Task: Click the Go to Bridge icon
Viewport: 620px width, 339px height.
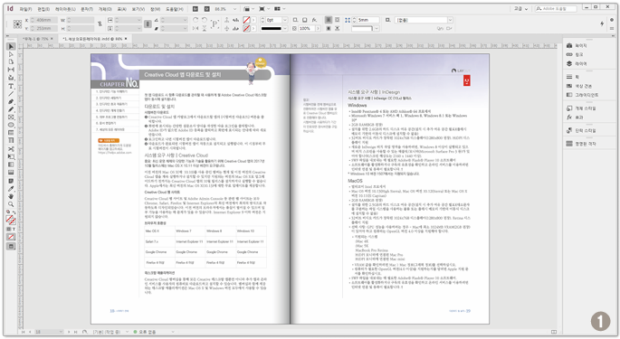Action: pos(196,9)
